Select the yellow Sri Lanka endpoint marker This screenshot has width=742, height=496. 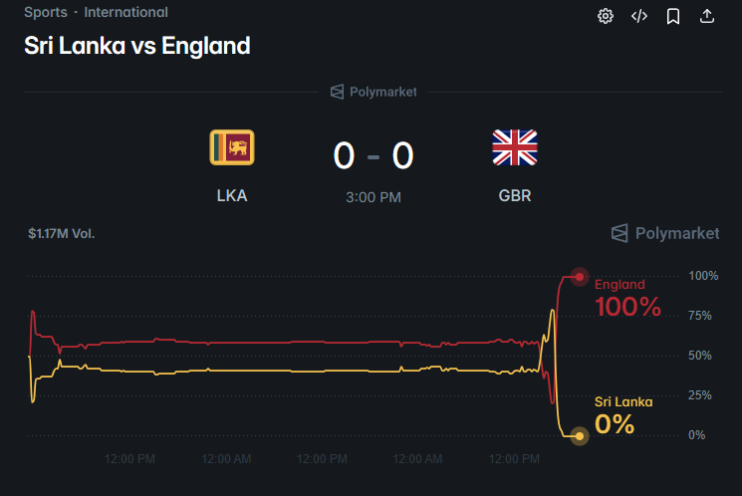580,436
